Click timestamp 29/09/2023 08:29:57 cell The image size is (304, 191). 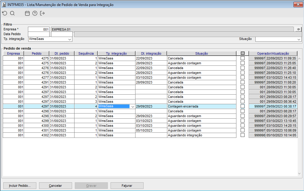(x=281, y=116)
